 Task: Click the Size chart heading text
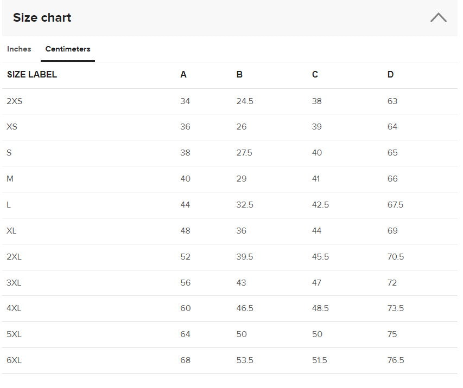coord(42,18)
